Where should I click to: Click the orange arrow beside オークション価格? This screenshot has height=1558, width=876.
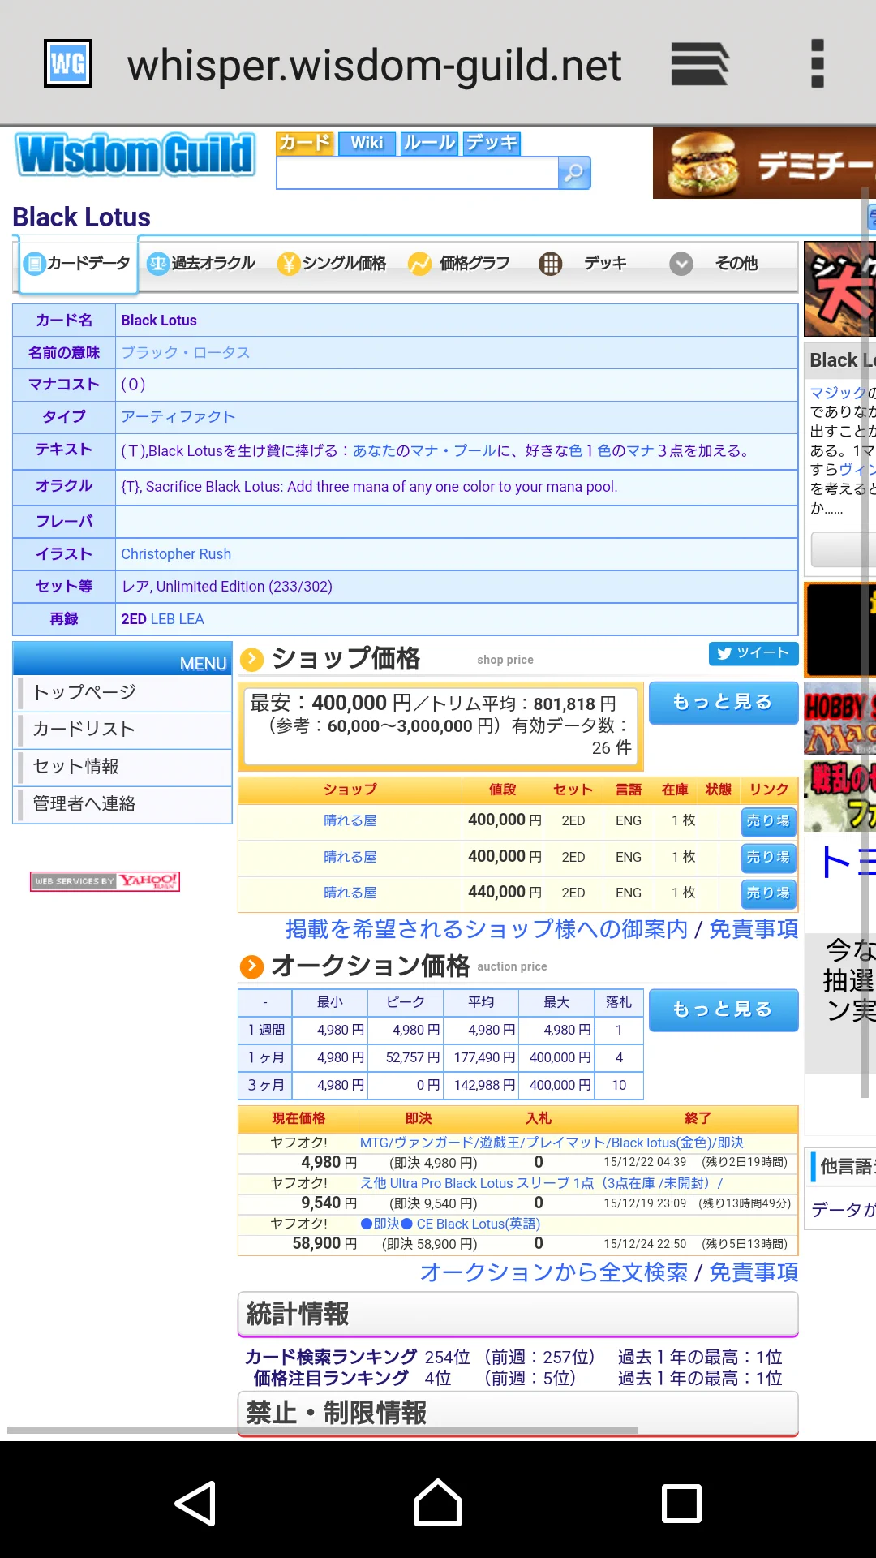(x=252, y=966)
